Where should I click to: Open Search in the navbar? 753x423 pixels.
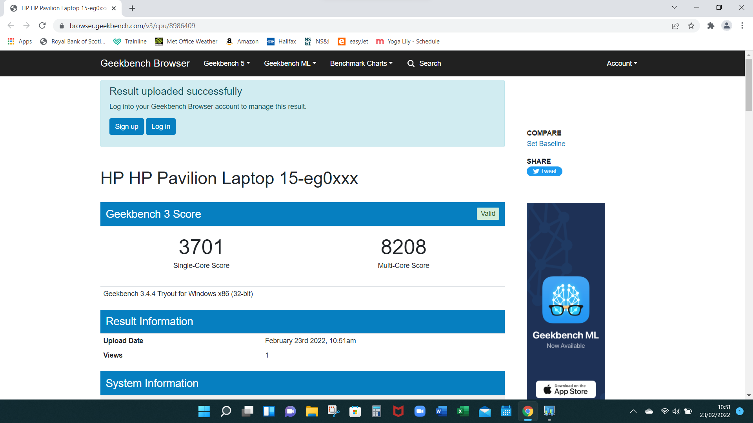[424, 63]
